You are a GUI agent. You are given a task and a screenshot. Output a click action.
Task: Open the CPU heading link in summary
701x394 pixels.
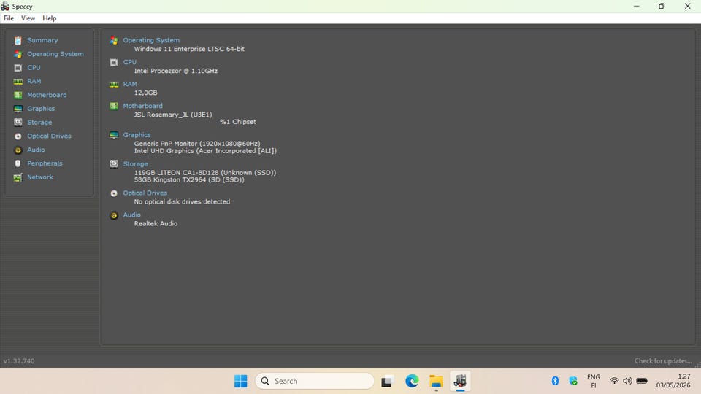130,62
